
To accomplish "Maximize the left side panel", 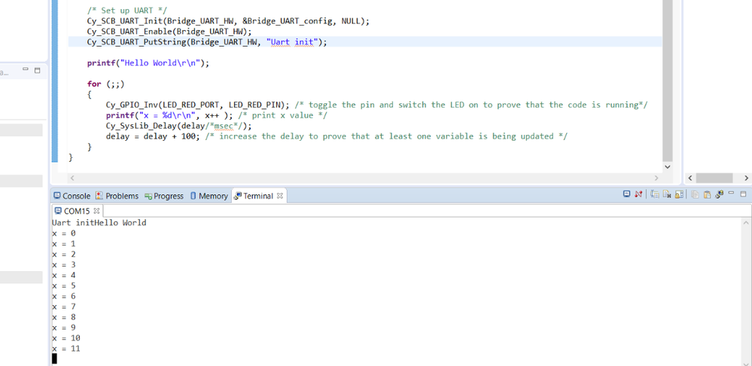I will pyautogui.click(x=38, y=70).
